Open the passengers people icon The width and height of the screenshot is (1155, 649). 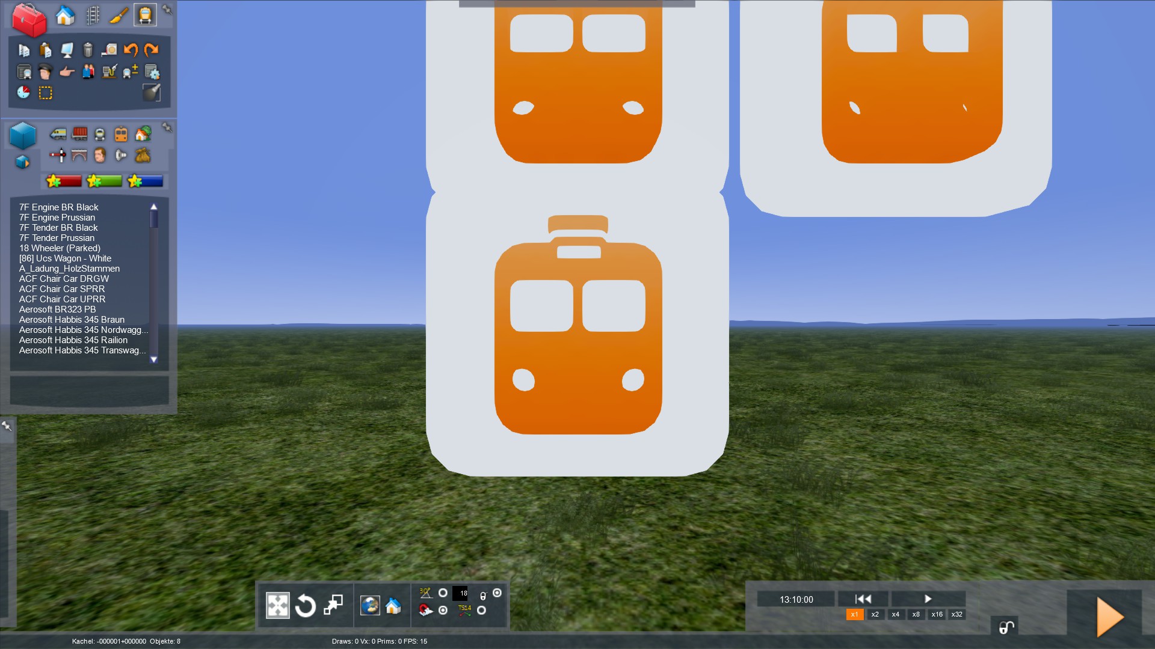(88, 72)
